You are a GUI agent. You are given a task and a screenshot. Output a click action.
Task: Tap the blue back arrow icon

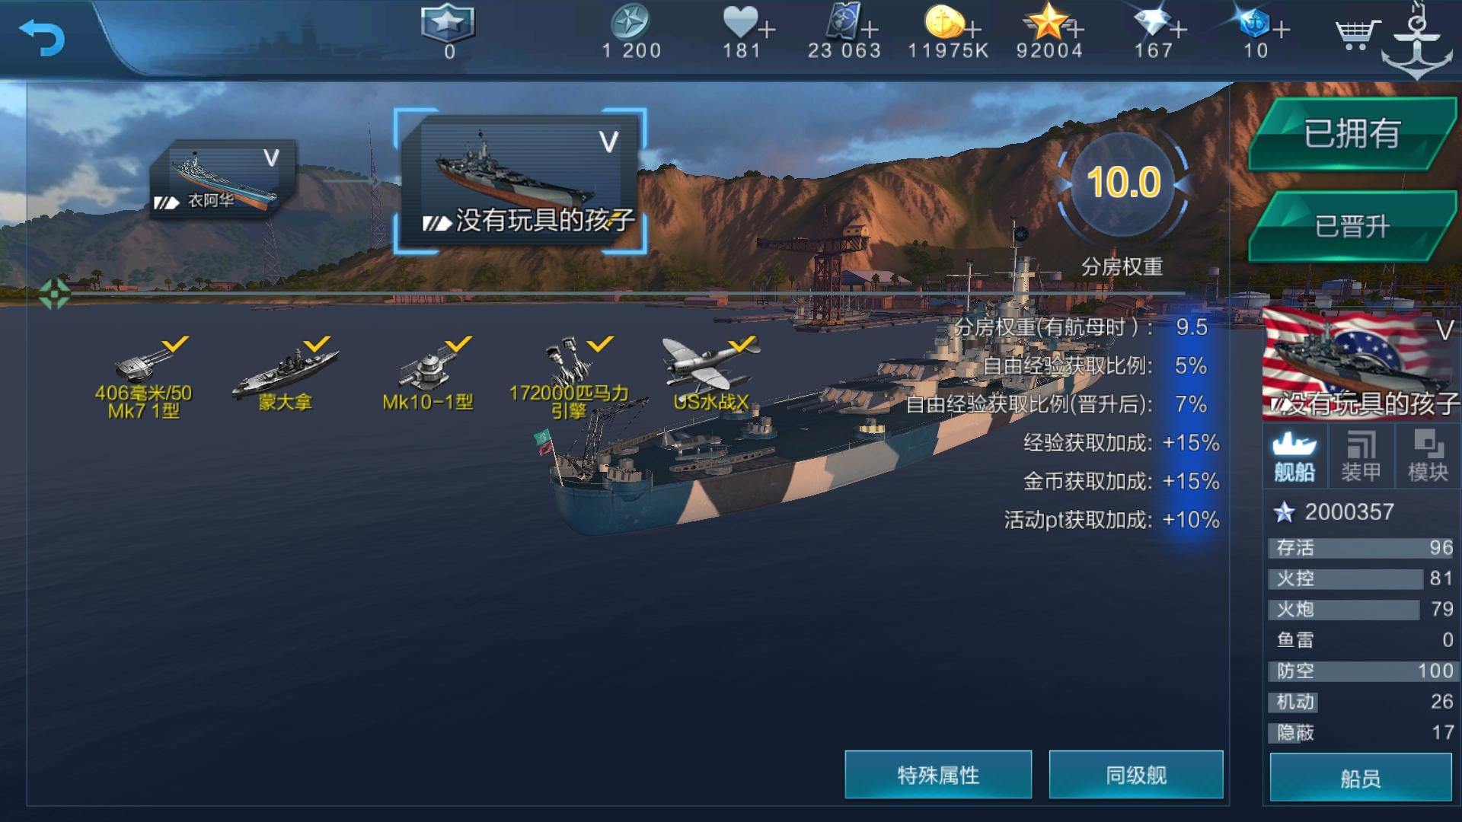pyautogui.click(x=42, y=37)
